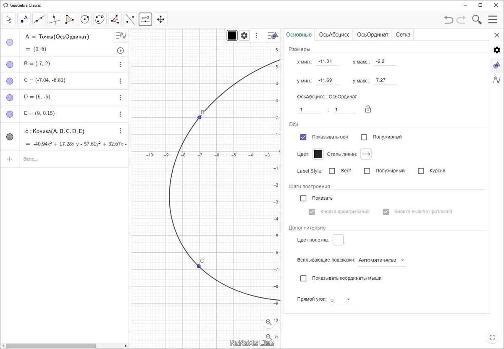Screen dimensions: 504x349
Task: Toggle visibility of conic c
Action: [10, 137]
